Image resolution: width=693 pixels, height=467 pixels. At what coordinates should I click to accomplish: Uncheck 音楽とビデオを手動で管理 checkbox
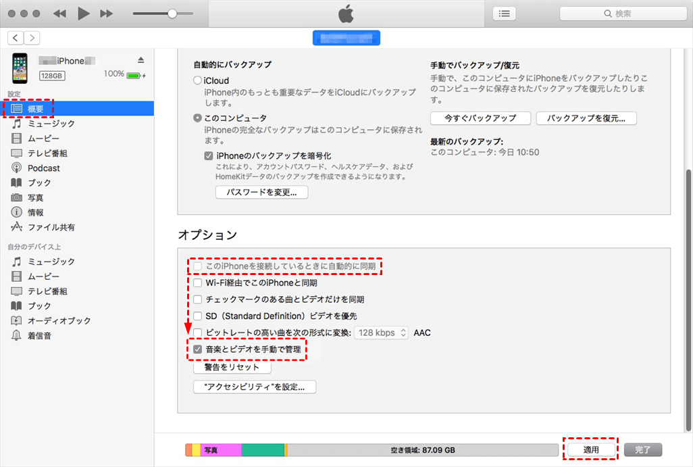[x=197, y=349]
